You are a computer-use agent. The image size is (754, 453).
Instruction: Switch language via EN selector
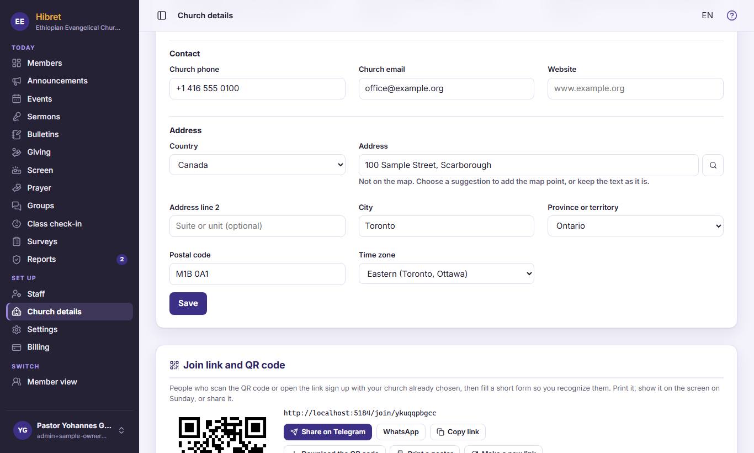[x=707, y=15]
